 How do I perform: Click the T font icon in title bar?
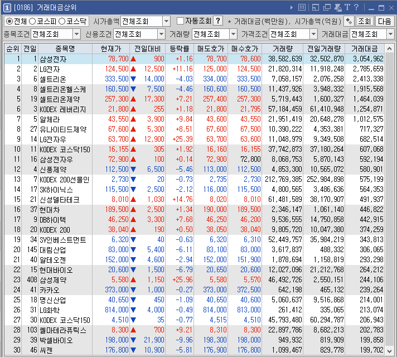pos(347,7)
